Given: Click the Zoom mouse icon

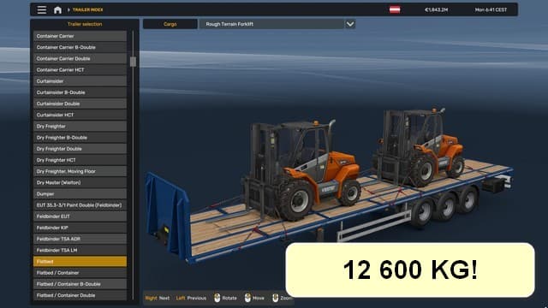Looking at the screenshot, I should tap(276, 298).
